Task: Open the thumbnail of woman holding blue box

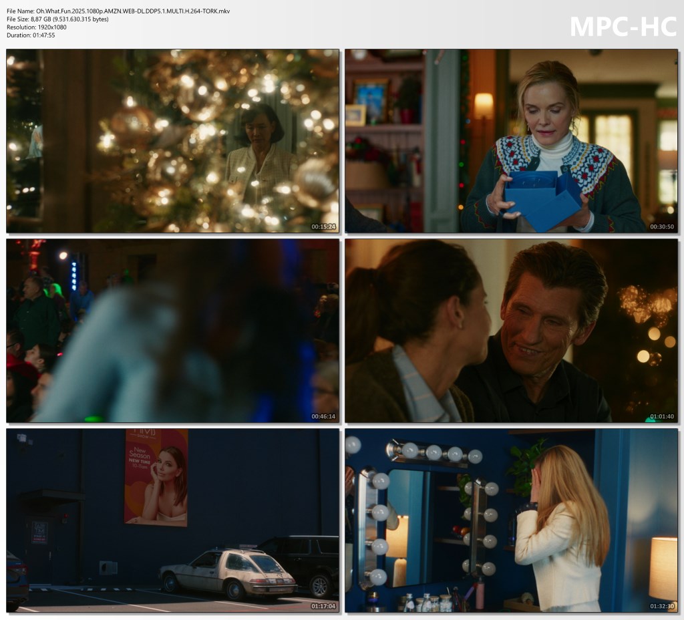Action: (x=511, y=140)
